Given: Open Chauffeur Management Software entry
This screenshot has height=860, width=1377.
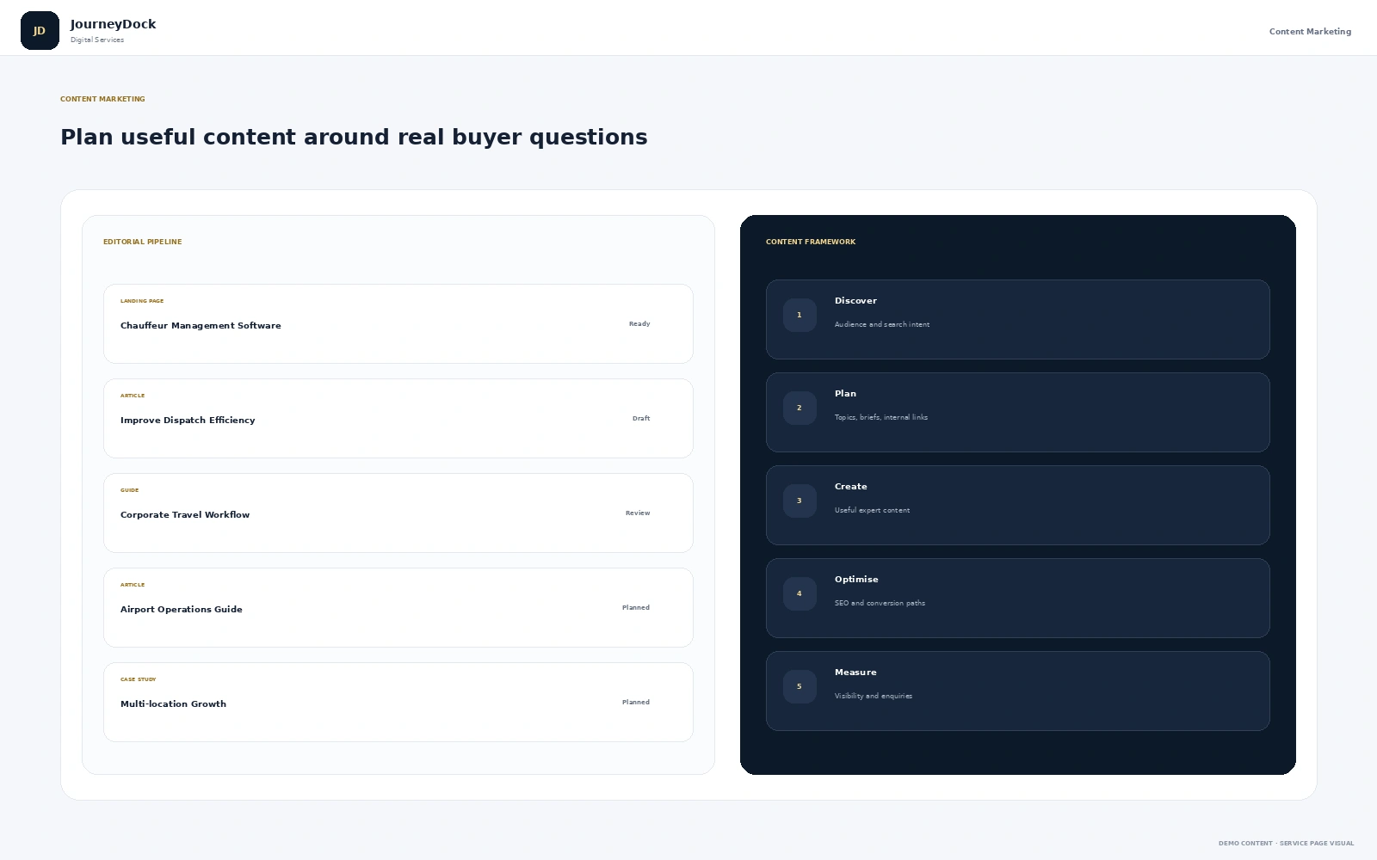Looking at the screenshot, I should pos(398,323).
